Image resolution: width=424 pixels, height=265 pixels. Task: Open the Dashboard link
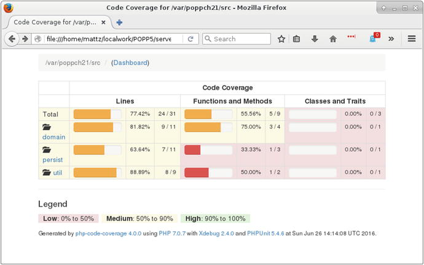pos(130,63)
